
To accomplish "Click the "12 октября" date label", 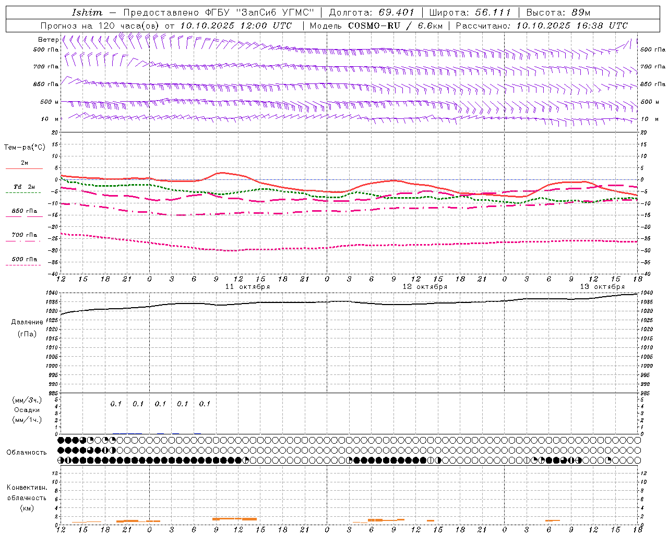I will [x=425, y=287].
